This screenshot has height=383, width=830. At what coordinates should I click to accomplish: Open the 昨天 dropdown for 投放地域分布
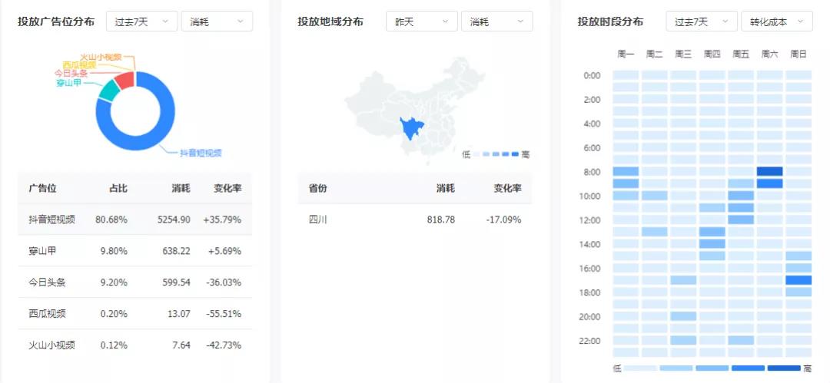click(422, 21)
